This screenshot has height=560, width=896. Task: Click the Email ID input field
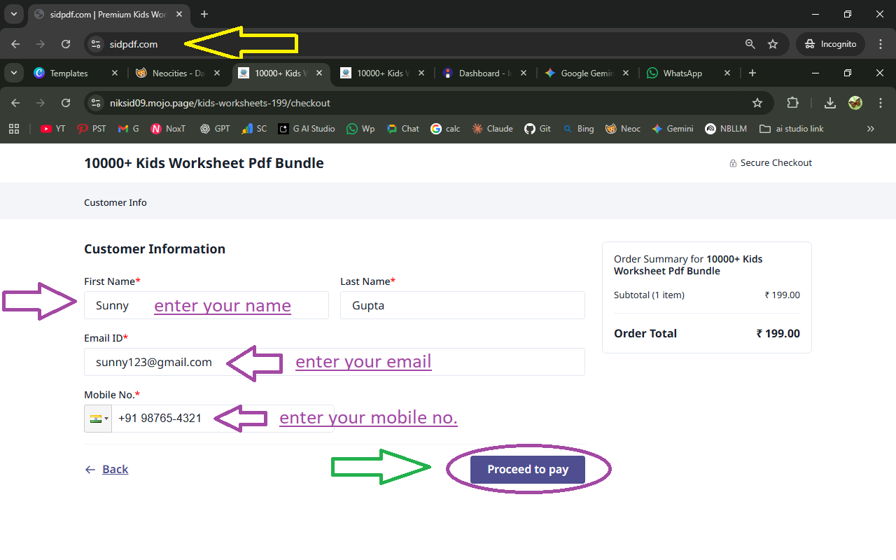(334, 362)
